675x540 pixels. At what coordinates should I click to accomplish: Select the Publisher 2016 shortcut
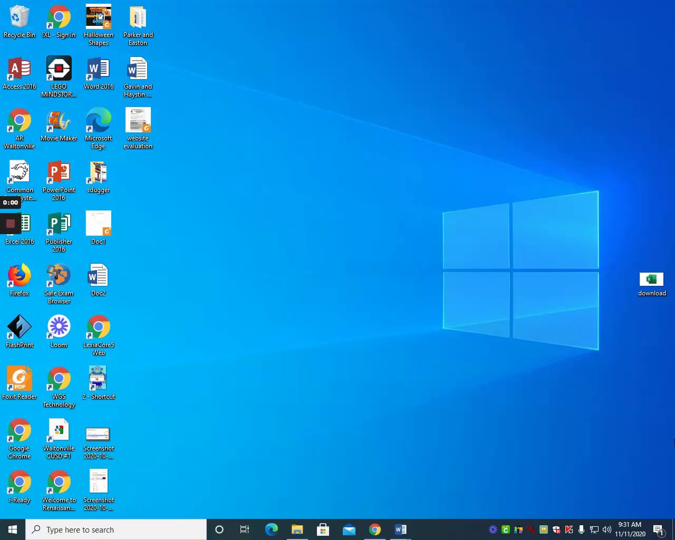point(59,232)
